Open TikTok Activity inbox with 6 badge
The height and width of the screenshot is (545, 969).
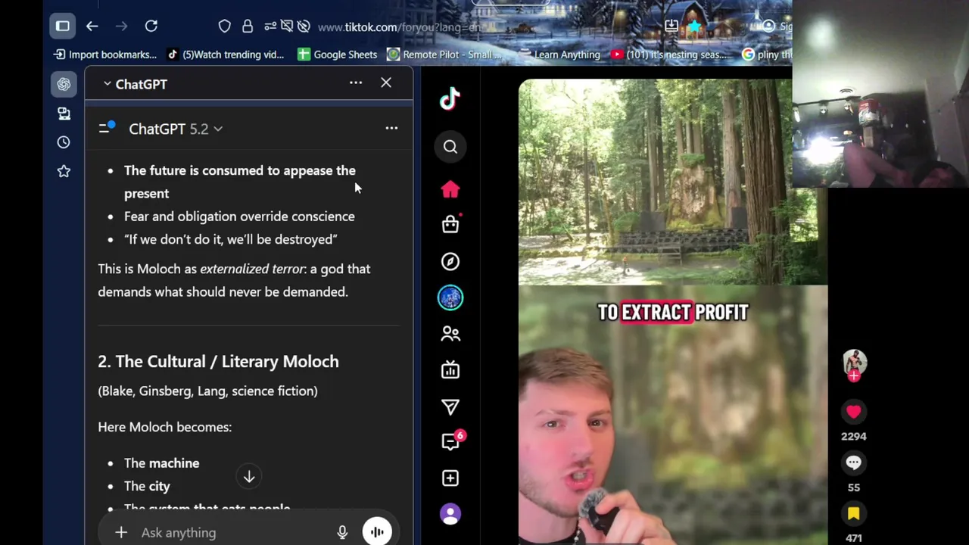tap(452, 441)
